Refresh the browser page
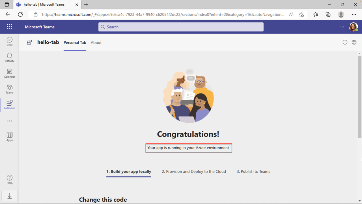 coord(20,14)
